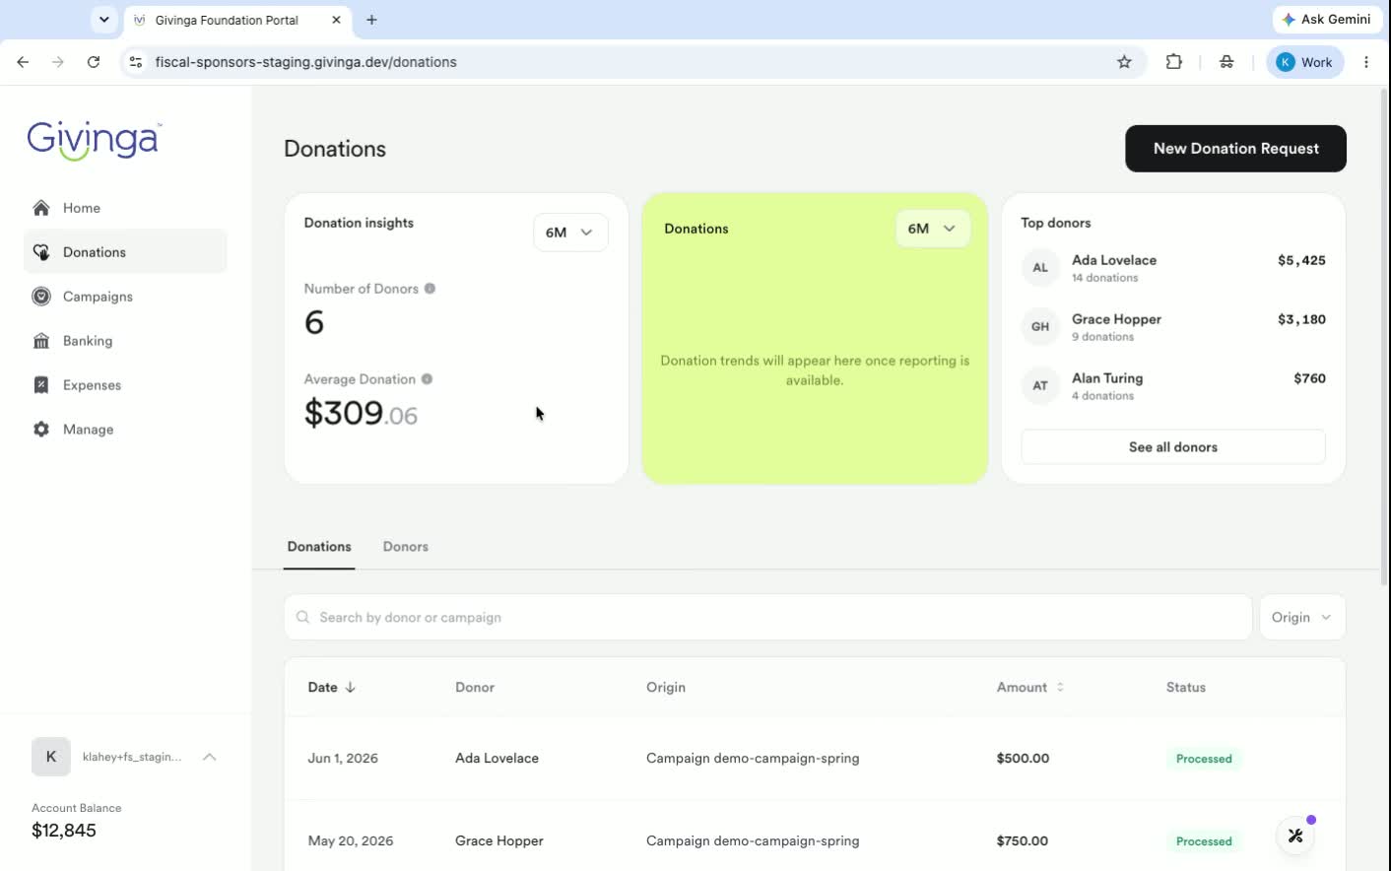Click the Donor column header

(475, 688)
